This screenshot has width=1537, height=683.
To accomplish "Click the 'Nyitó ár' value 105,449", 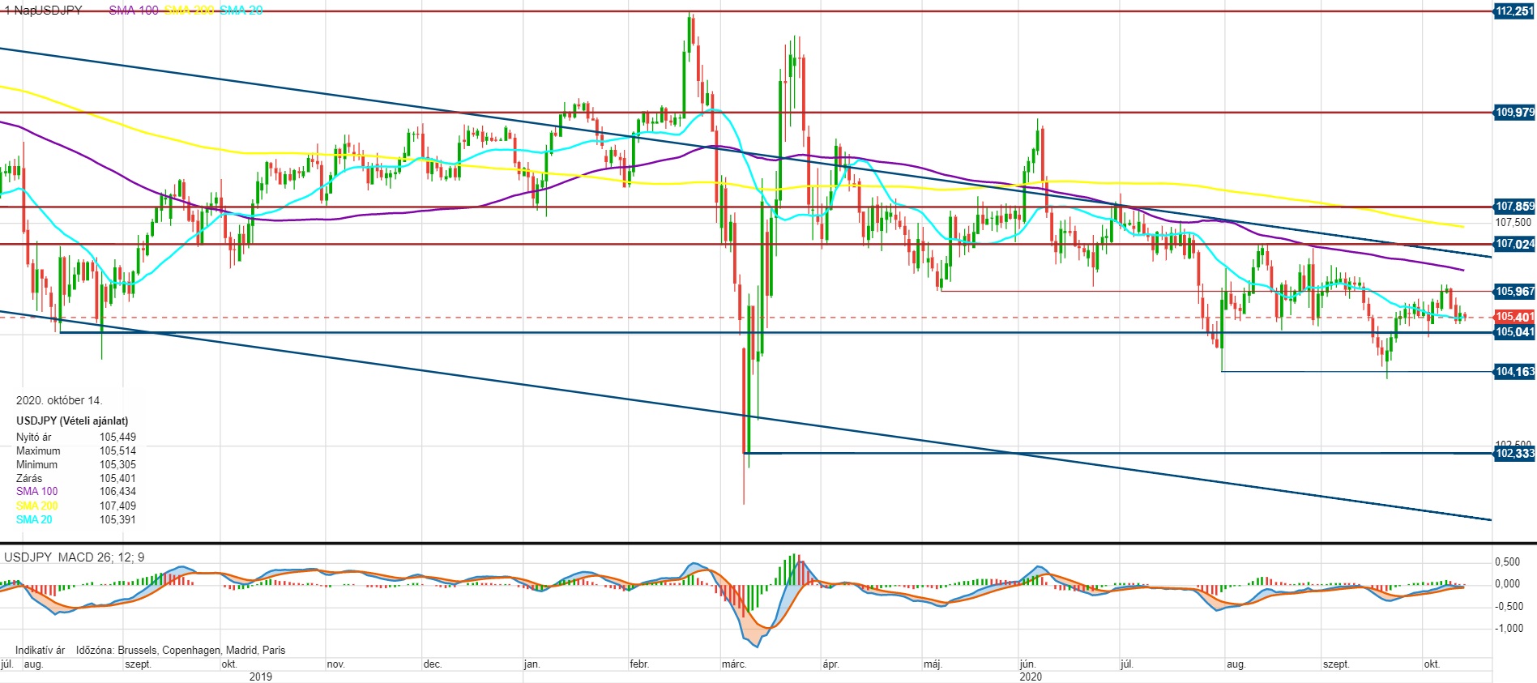I will click(x=117, y=438).
